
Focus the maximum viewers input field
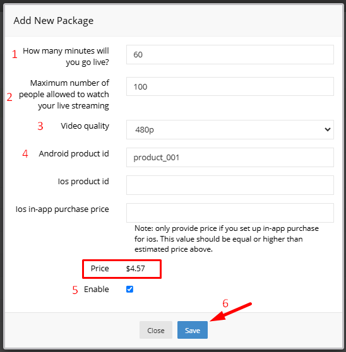pos(230,86)
